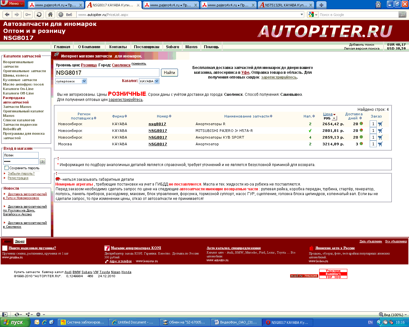Click the part number search field
The width and height of the screenshot is (409, 327).
tap(107, 73)
